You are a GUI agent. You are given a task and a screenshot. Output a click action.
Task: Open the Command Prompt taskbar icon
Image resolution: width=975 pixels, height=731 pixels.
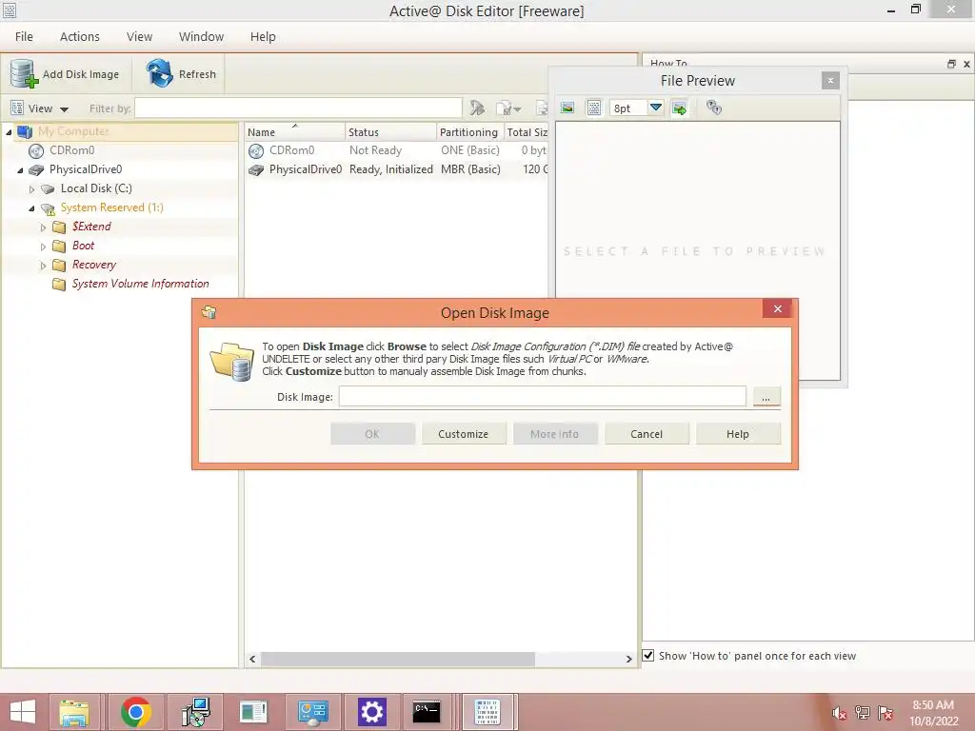(x=427, y=712)
